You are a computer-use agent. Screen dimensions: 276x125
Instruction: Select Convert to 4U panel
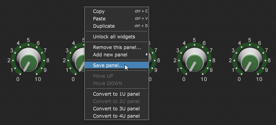117,116
